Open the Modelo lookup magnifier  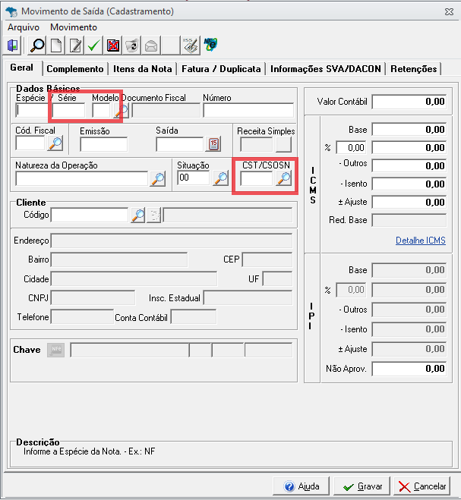pyautogui.click(x=122, y=111)
